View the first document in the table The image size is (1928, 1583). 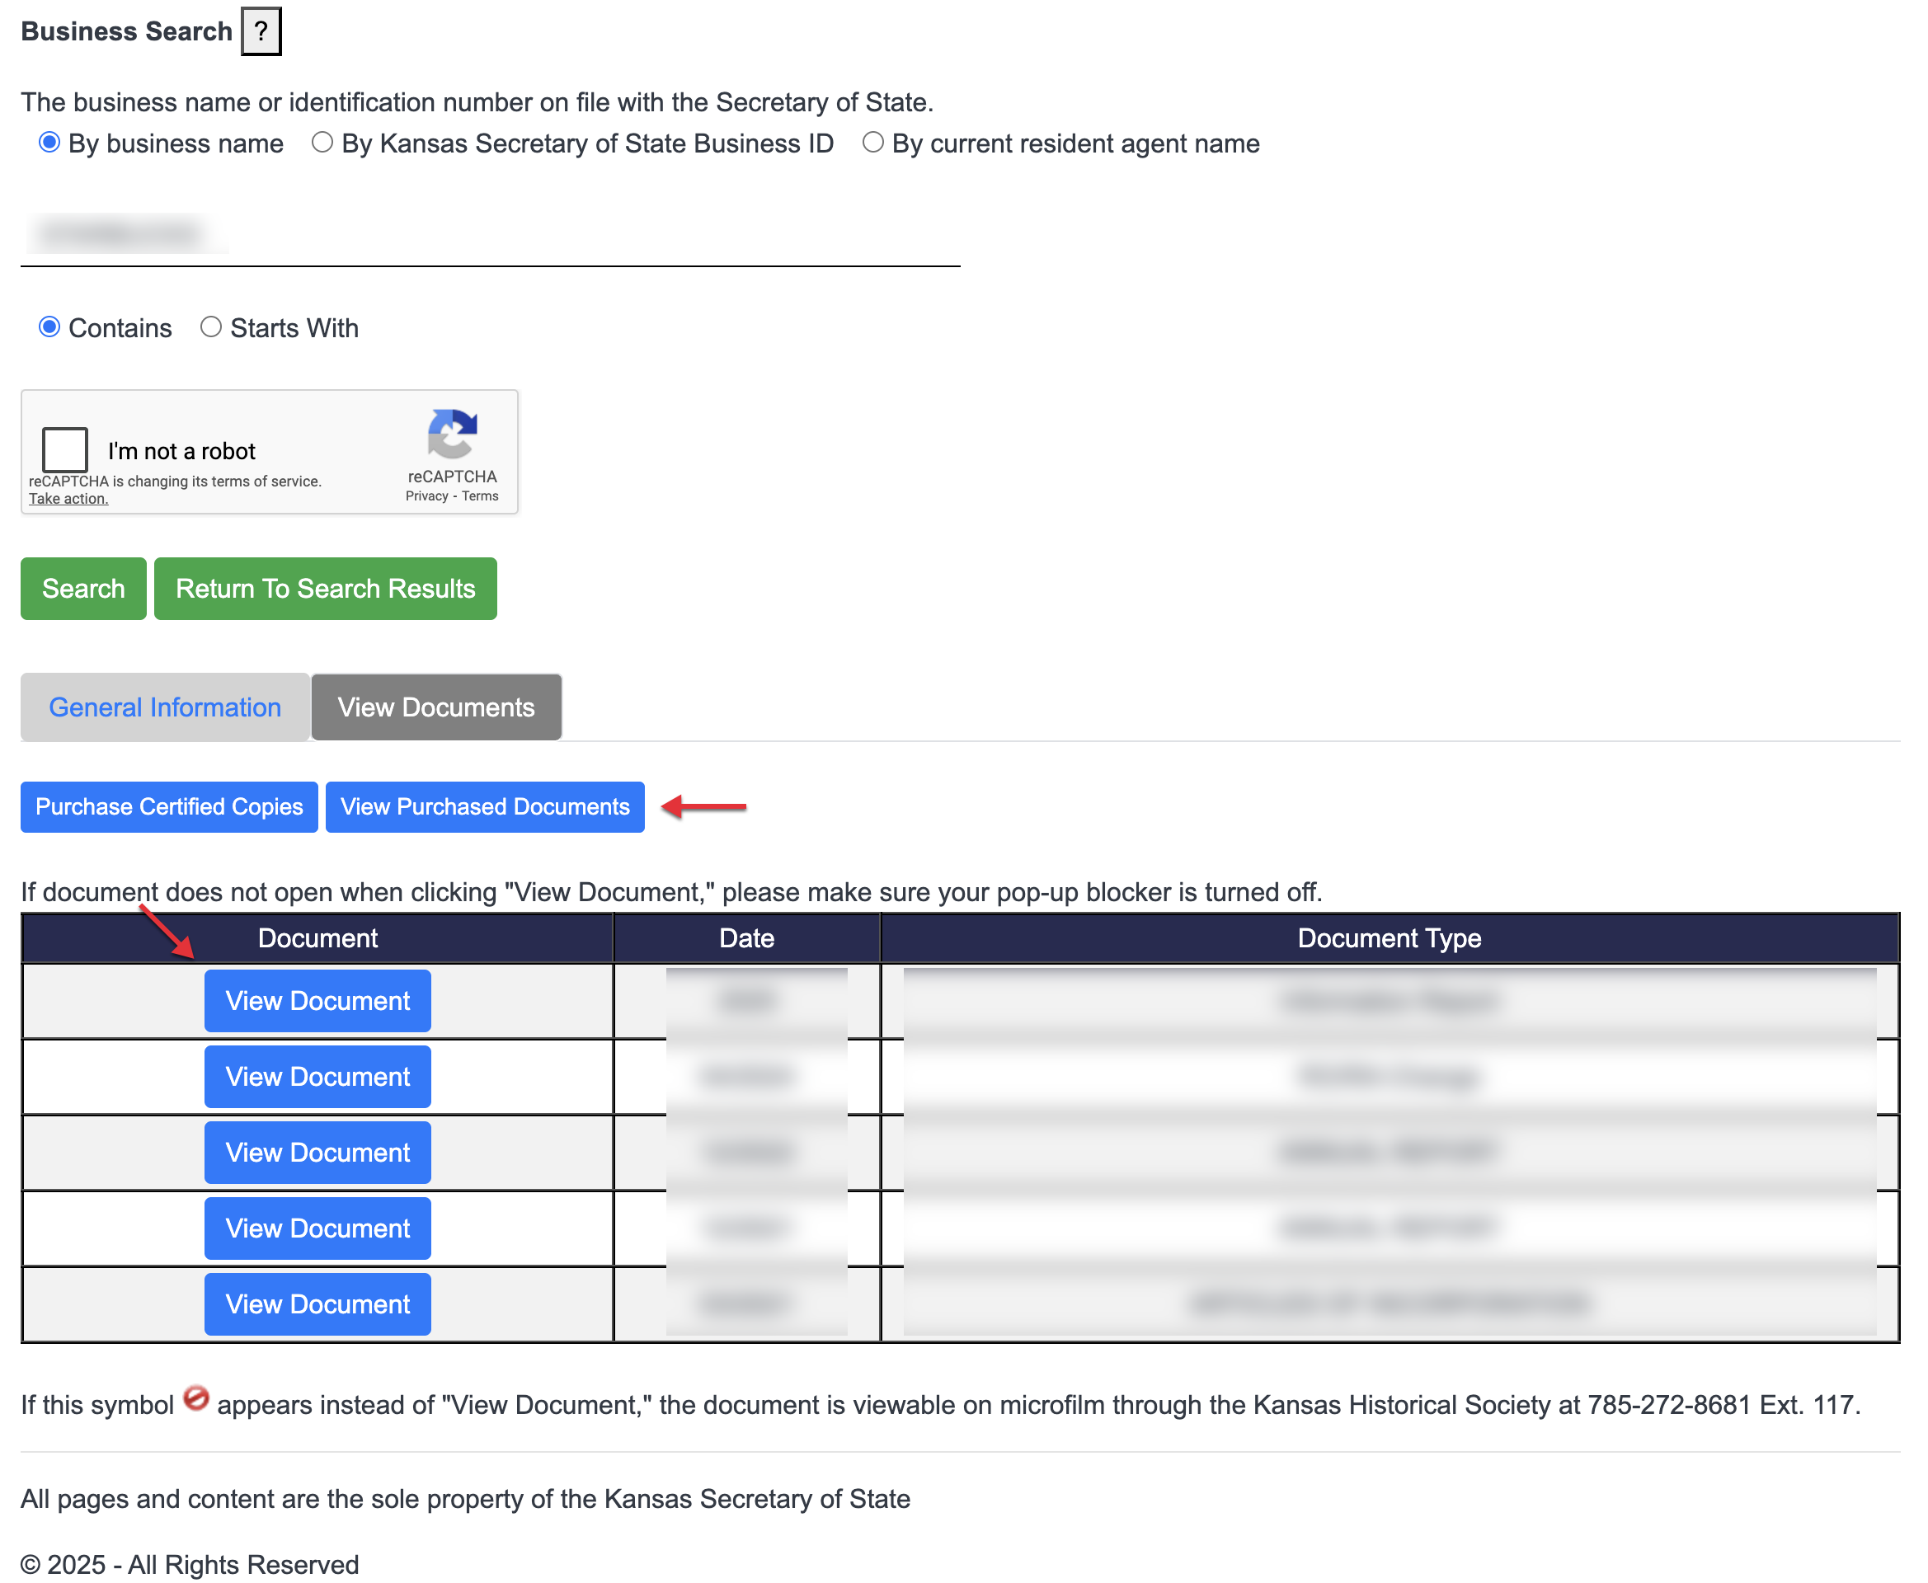(317, 1001)
